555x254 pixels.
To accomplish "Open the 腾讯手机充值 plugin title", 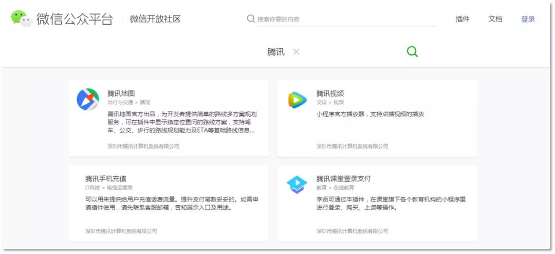I will click(105, 178).
